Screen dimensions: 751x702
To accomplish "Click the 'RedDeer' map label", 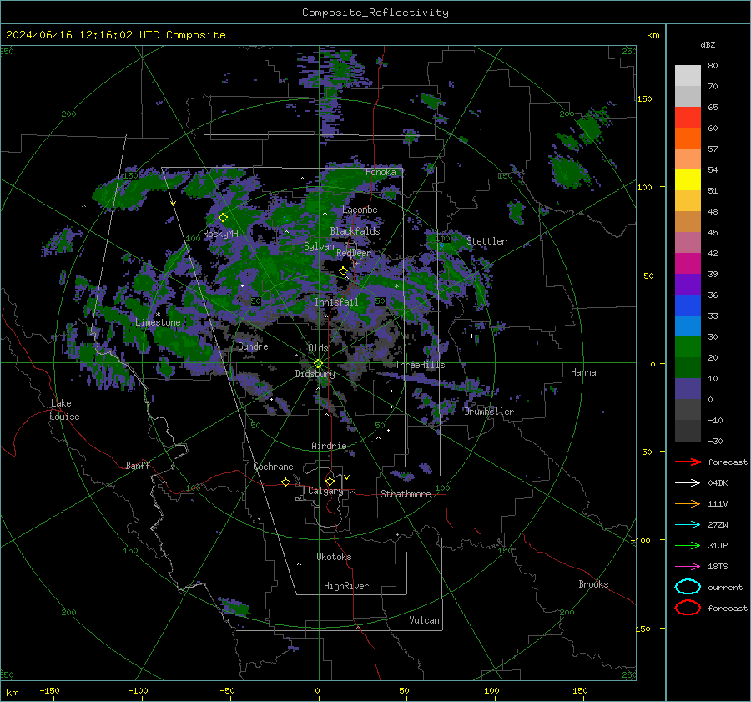I will 354,253.
